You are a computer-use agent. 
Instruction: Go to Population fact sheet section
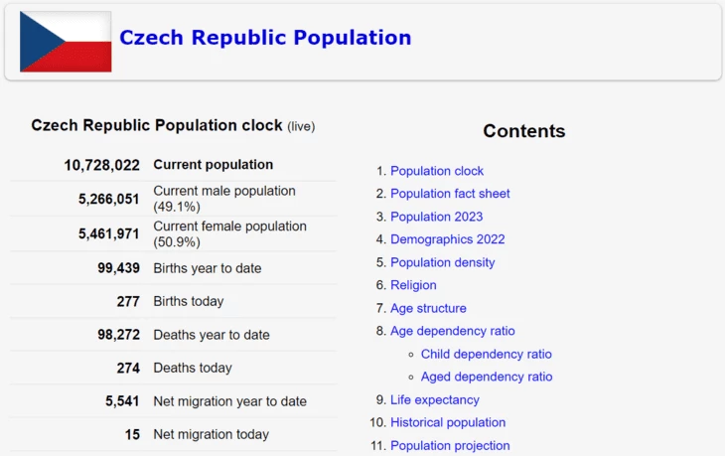pos(450,194)
